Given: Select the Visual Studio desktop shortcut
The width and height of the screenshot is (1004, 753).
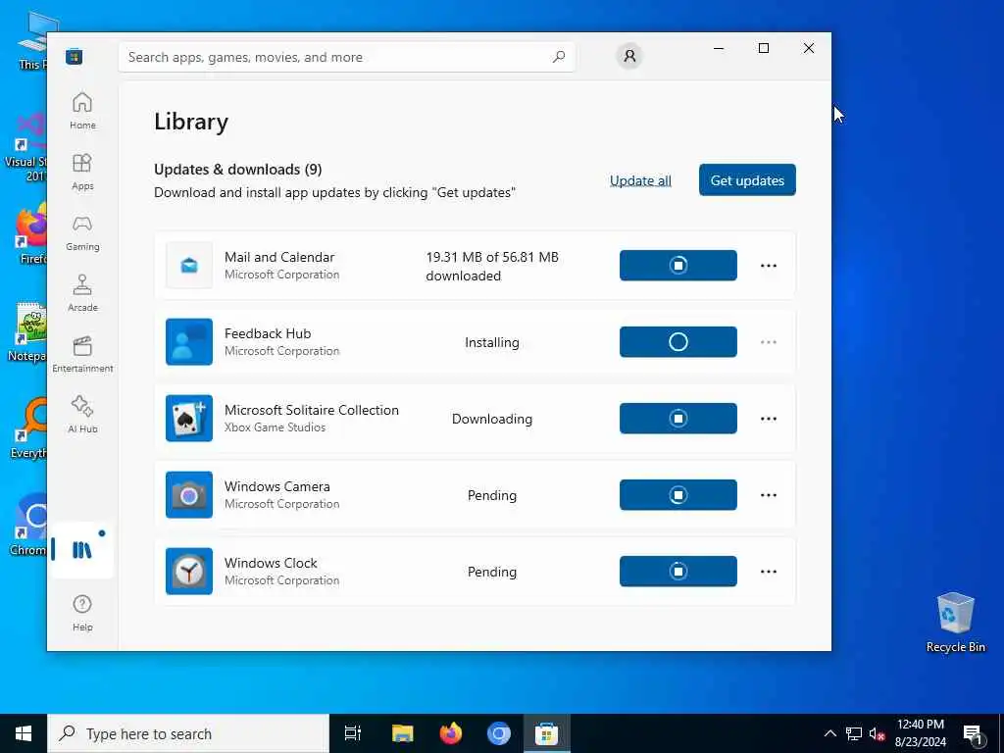Looking at the screenshot, I should pyautogui.click(x=25, y=147).
